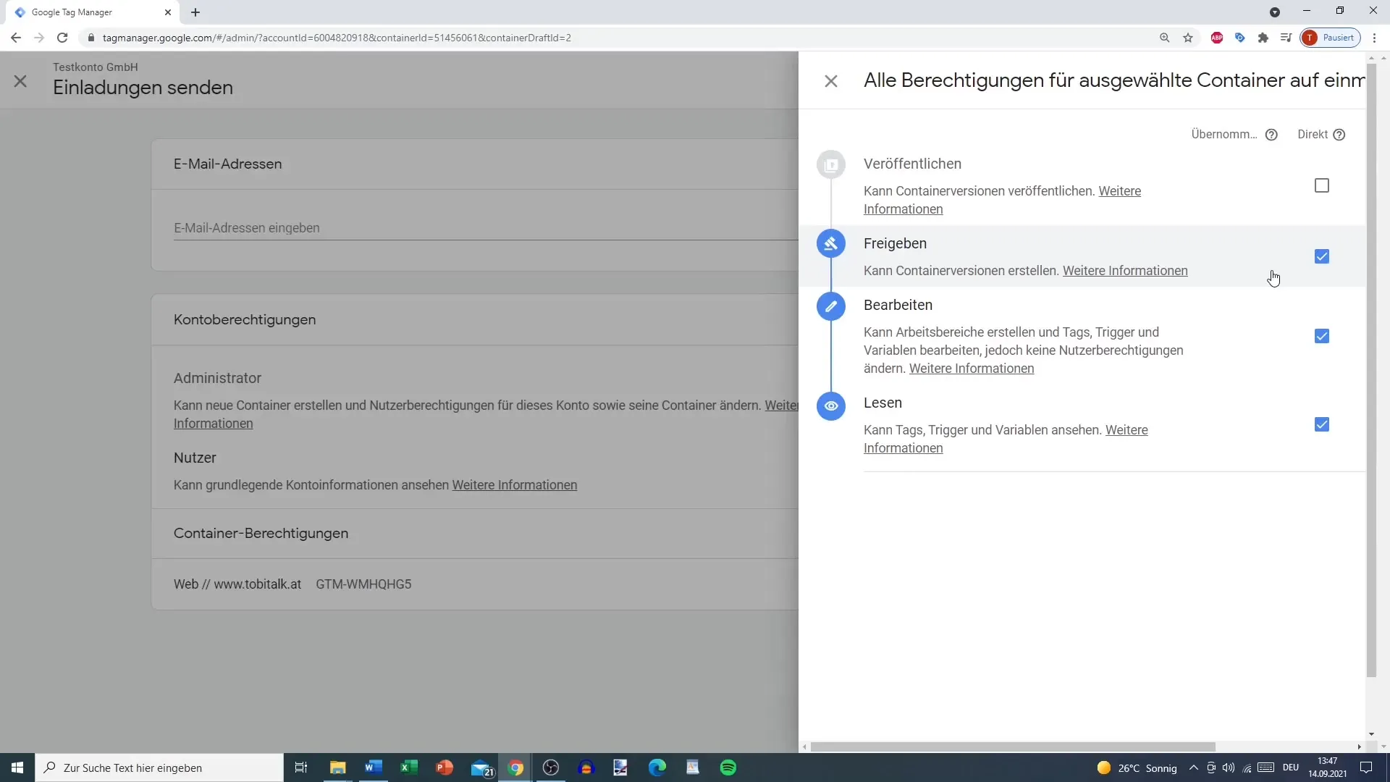This screenshot has height=782, width=1390.
Task: Open Excel from the taskbar
Action: [x=409, y=768]
